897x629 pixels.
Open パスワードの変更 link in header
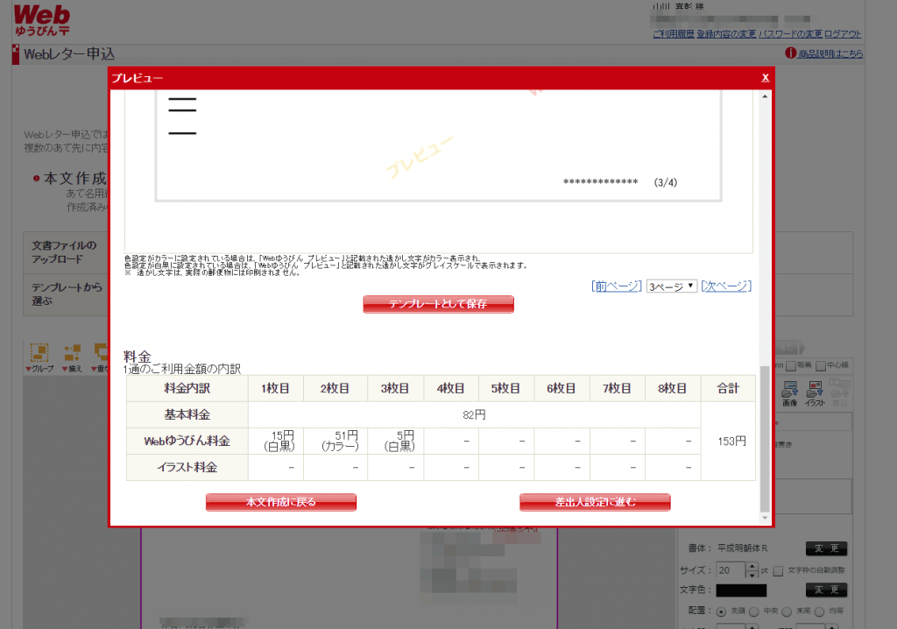pos(791,34)
